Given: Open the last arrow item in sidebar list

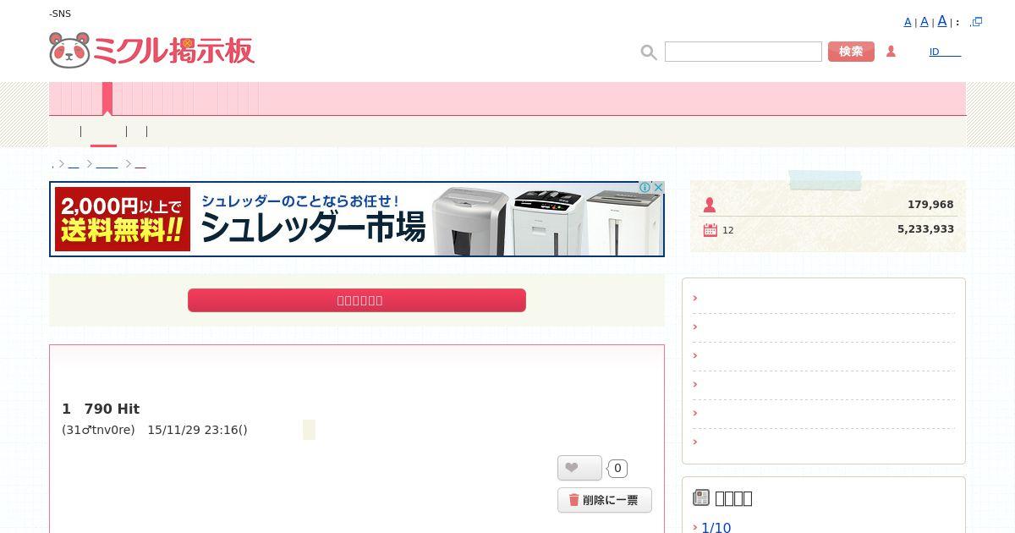Looking at the screenshot, I should [x=823, y=442].
